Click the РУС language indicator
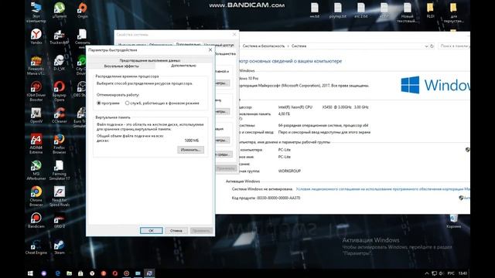 pyautogui.click(x=451, y=273)
